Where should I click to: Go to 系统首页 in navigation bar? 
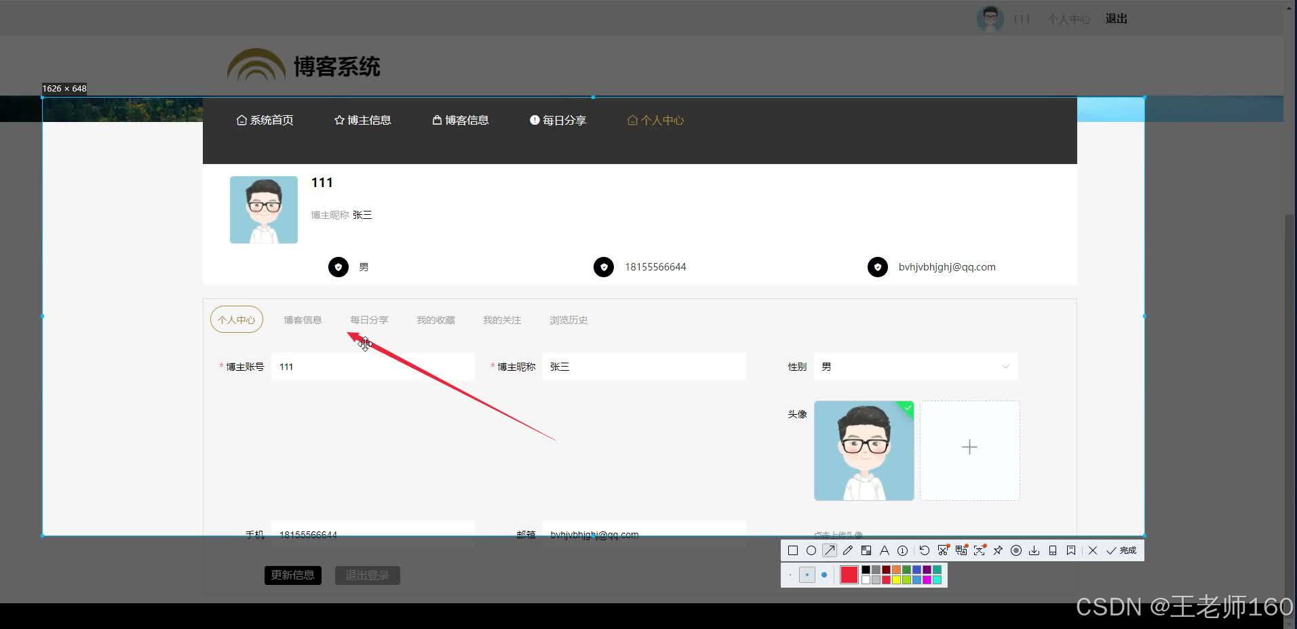tap(265, 120)
